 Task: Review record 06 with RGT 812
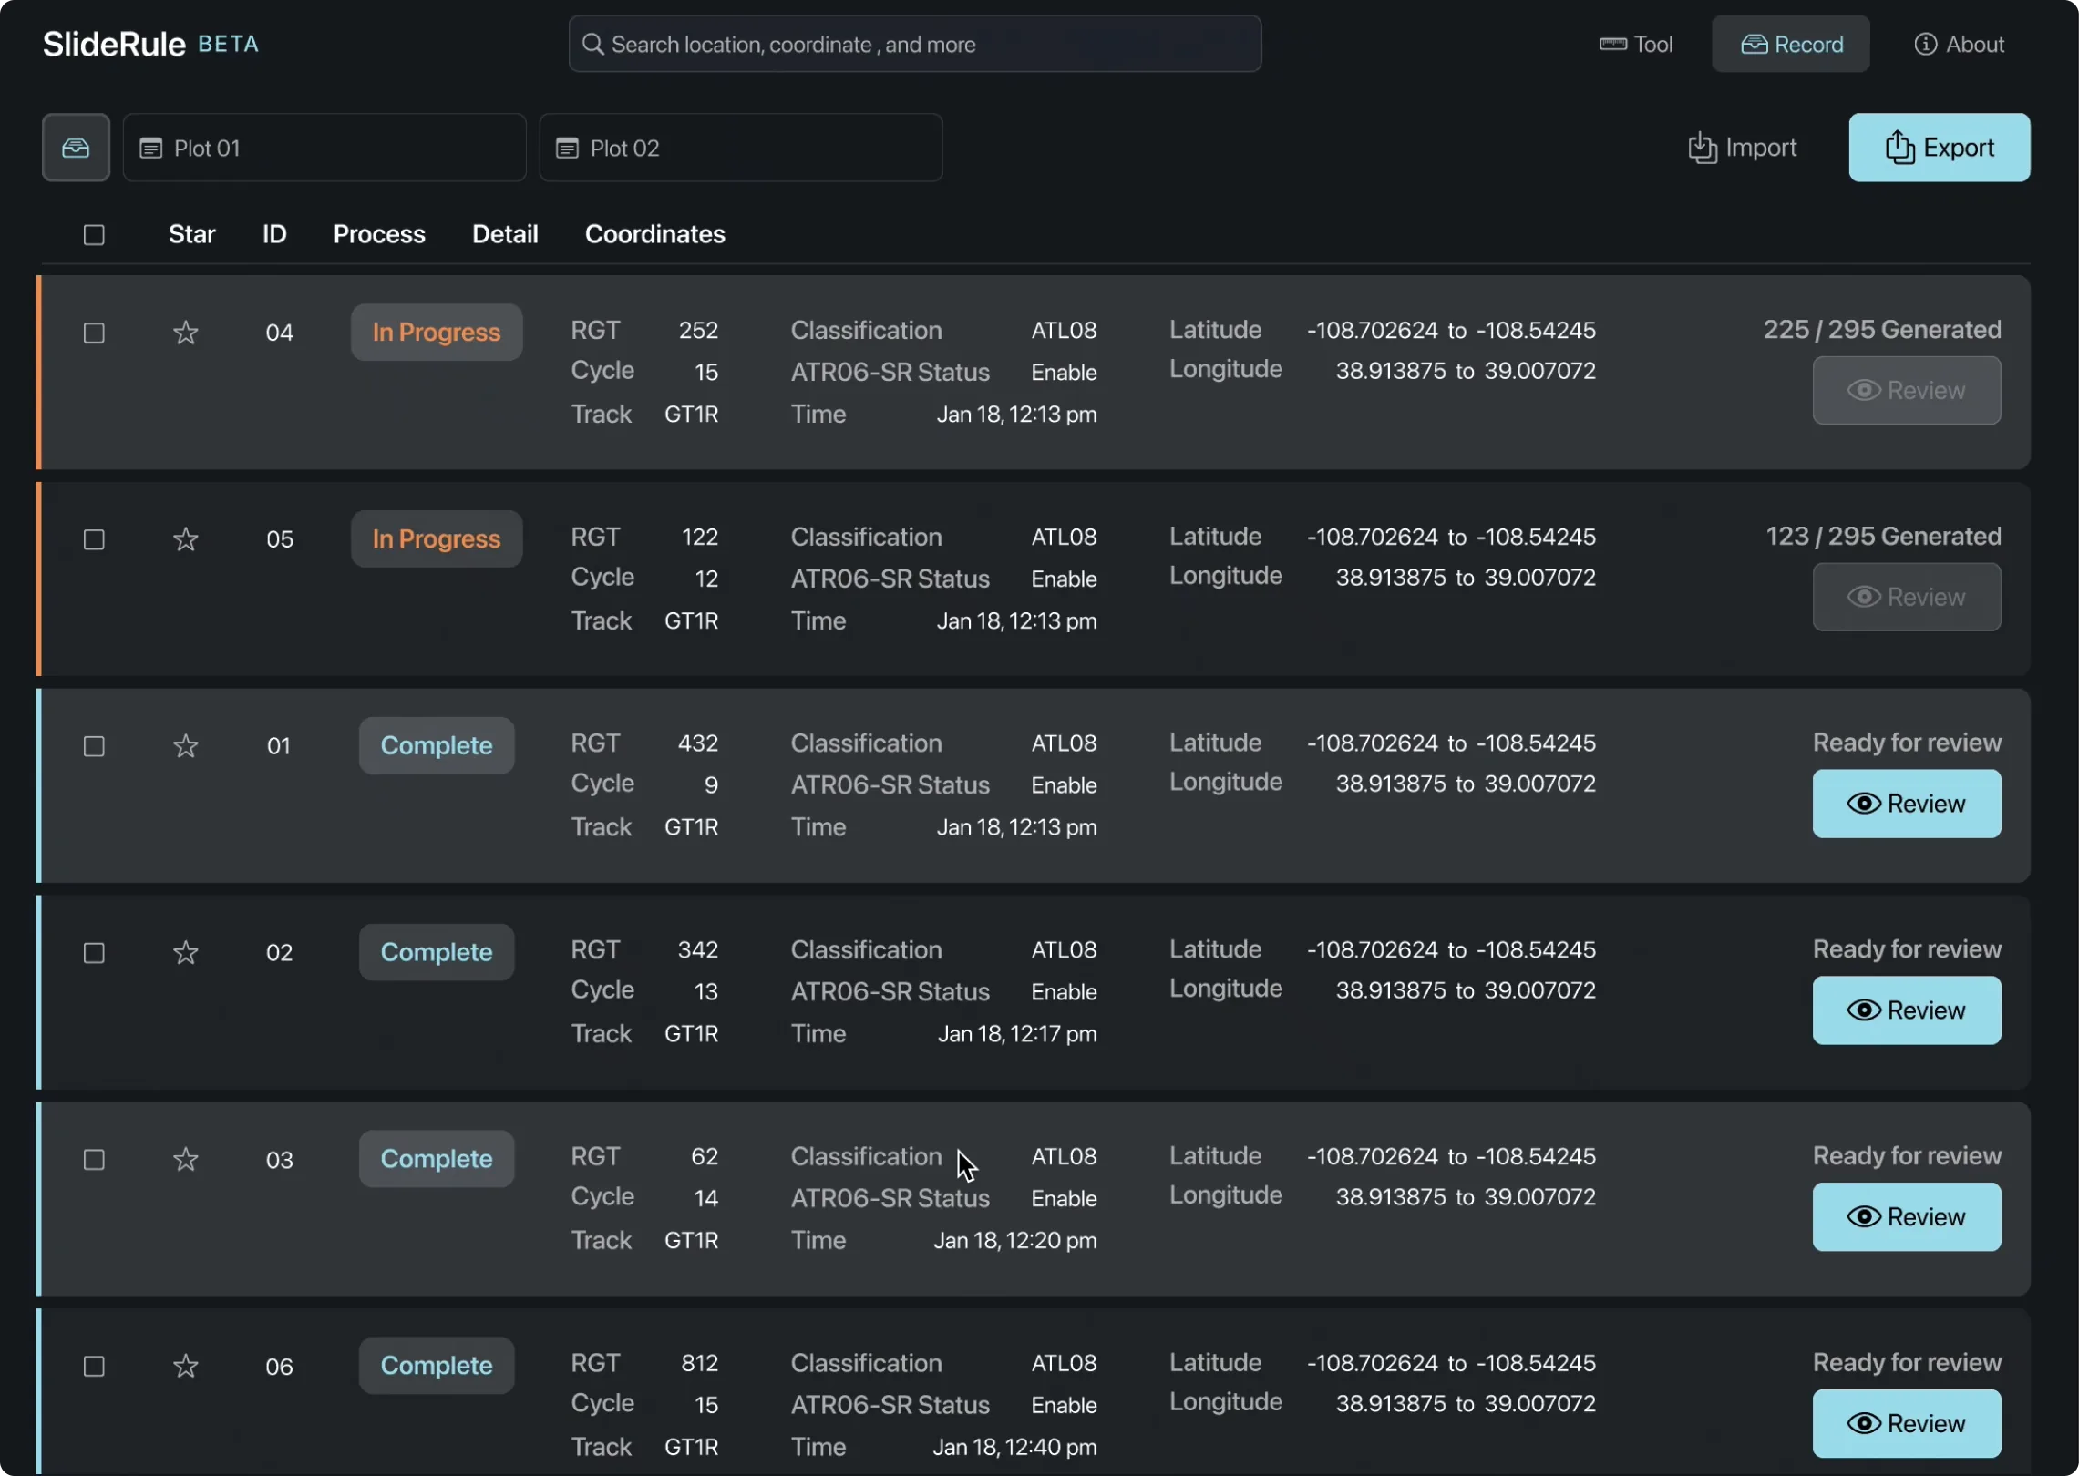coord(1906,1423)
